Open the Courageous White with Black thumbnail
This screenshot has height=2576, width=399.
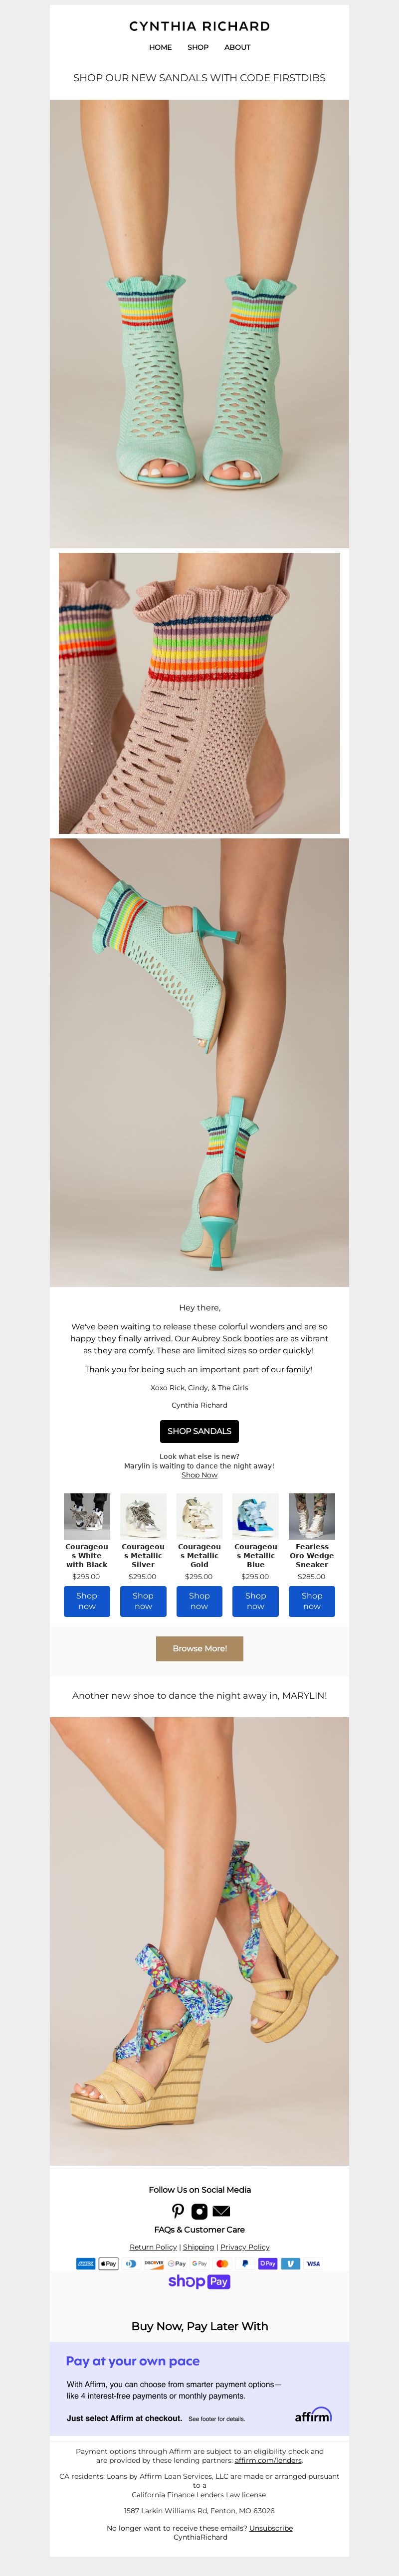point(87,1516)
